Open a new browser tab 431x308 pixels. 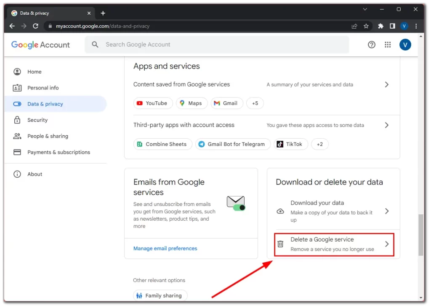click(103, 13)
